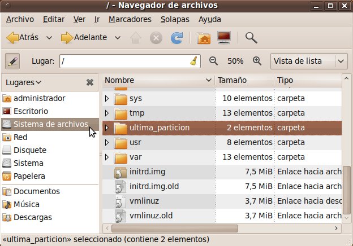The height and width of the screenshot is (246, 353).
Task: Select the Sistema drive in the sidebar
Action: (x=50, y=163)
